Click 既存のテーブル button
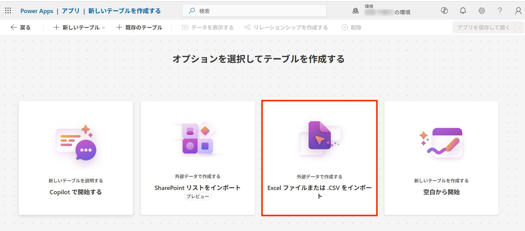 139,27
